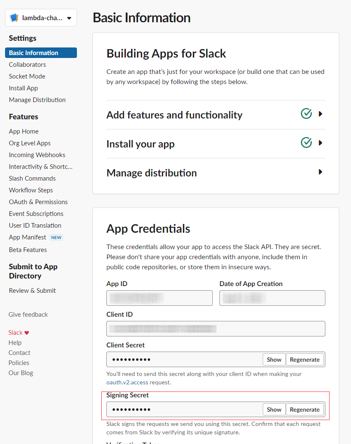The image size is (351, 444).
Task: Click the Slack heart link
Action: 18,332
